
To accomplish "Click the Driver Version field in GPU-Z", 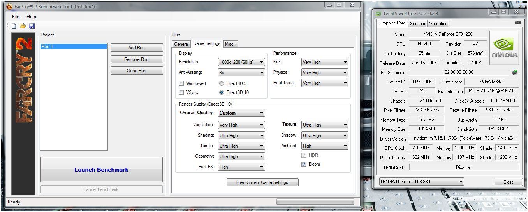I will click(464, 138).
